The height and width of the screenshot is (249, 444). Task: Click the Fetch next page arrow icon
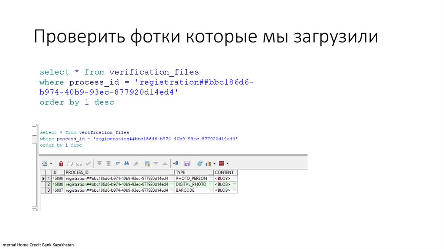[99, 164]
